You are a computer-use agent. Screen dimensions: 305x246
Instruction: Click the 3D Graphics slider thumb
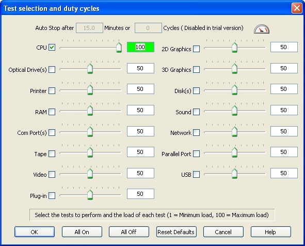235,68
